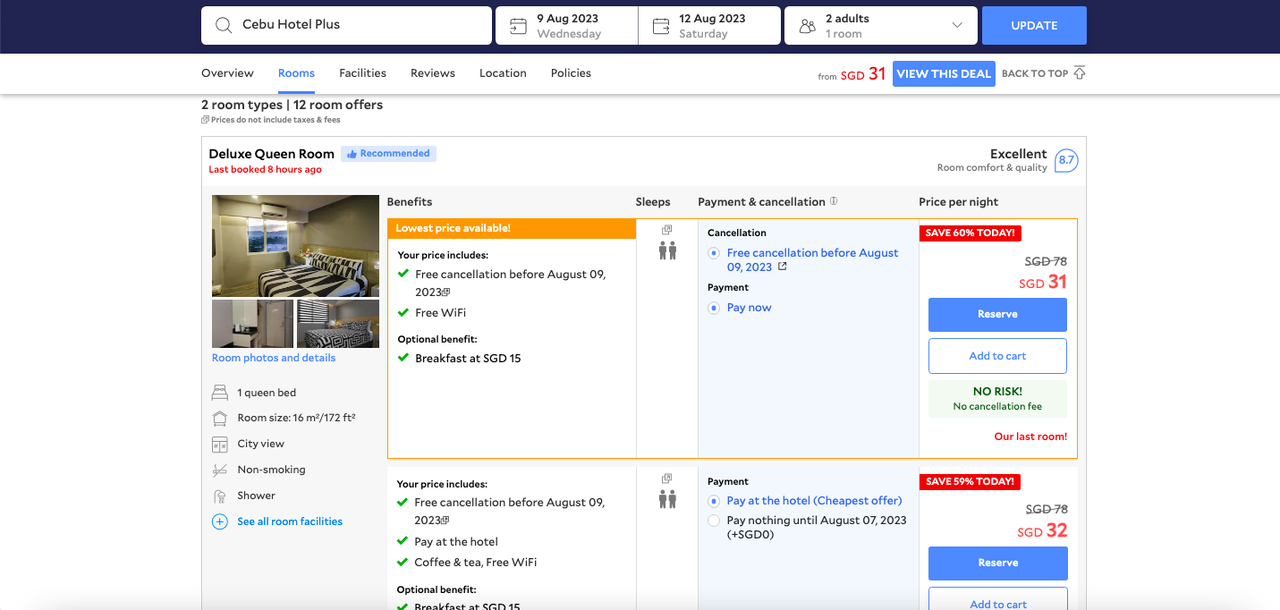
Task: Click the queen bed icon
Action: coord(220,393)
